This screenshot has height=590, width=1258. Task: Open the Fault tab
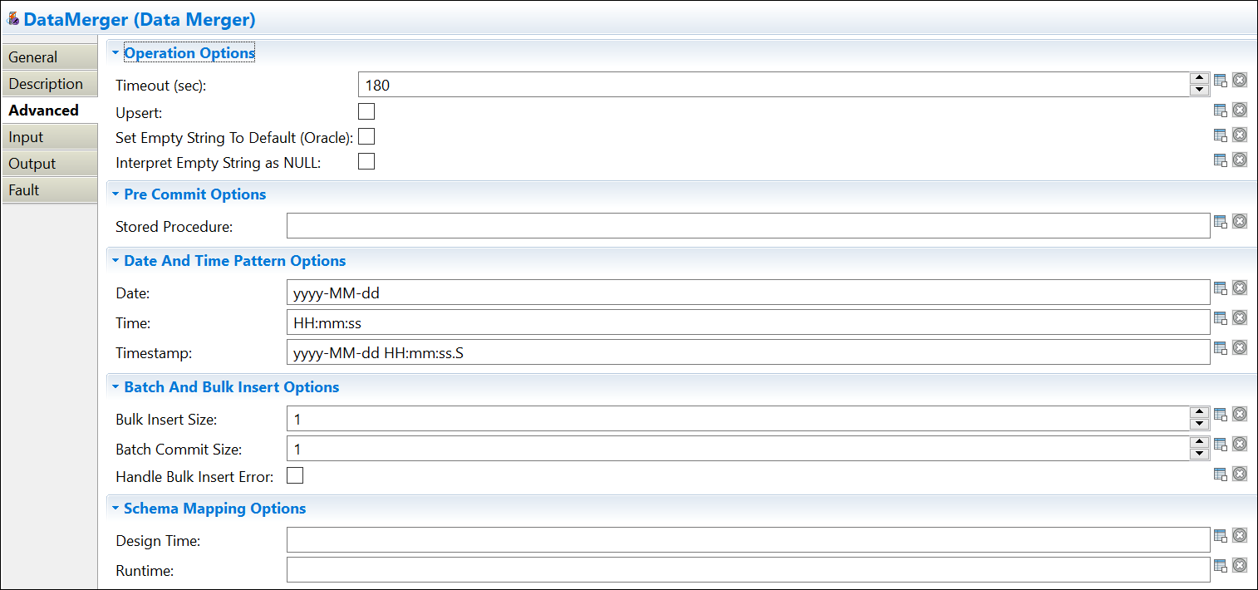click(x=24, y=190)
